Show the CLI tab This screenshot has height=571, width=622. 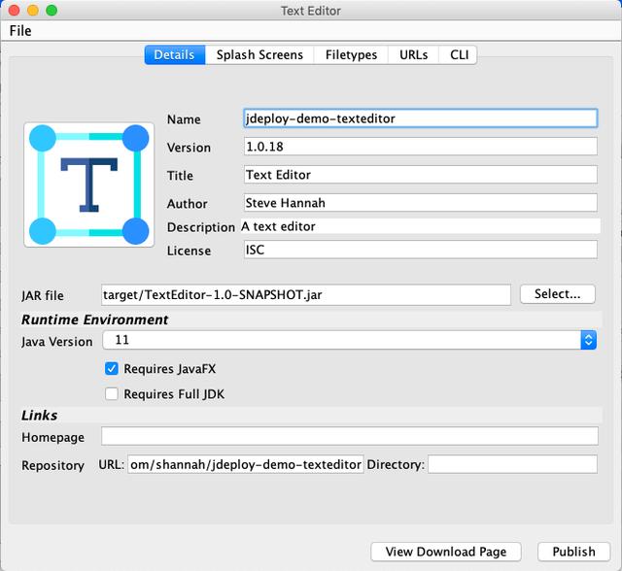click(459, 54)
